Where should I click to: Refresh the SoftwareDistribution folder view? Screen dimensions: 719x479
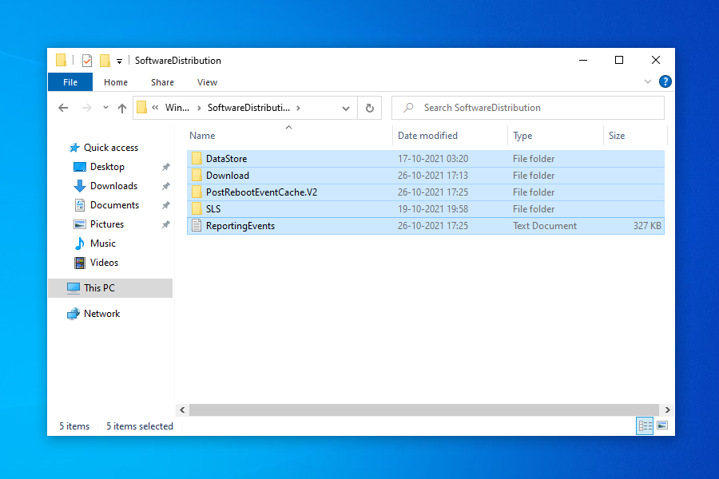369,108
